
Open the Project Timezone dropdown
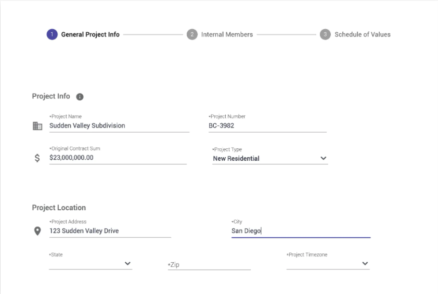365,263
